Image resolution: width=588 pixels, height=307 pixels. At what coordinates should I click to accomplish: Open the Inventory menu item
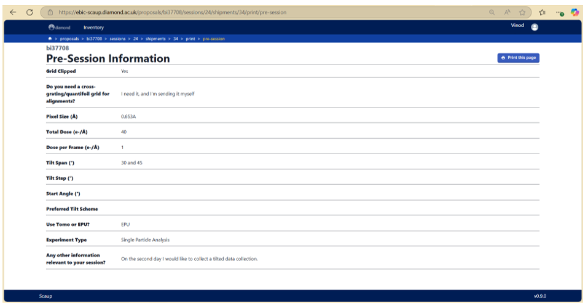[x=93, y=28]
